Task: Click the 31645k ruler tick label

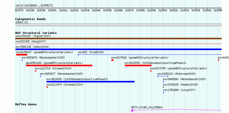Action: pyautogui.click(x=108, y=10)
